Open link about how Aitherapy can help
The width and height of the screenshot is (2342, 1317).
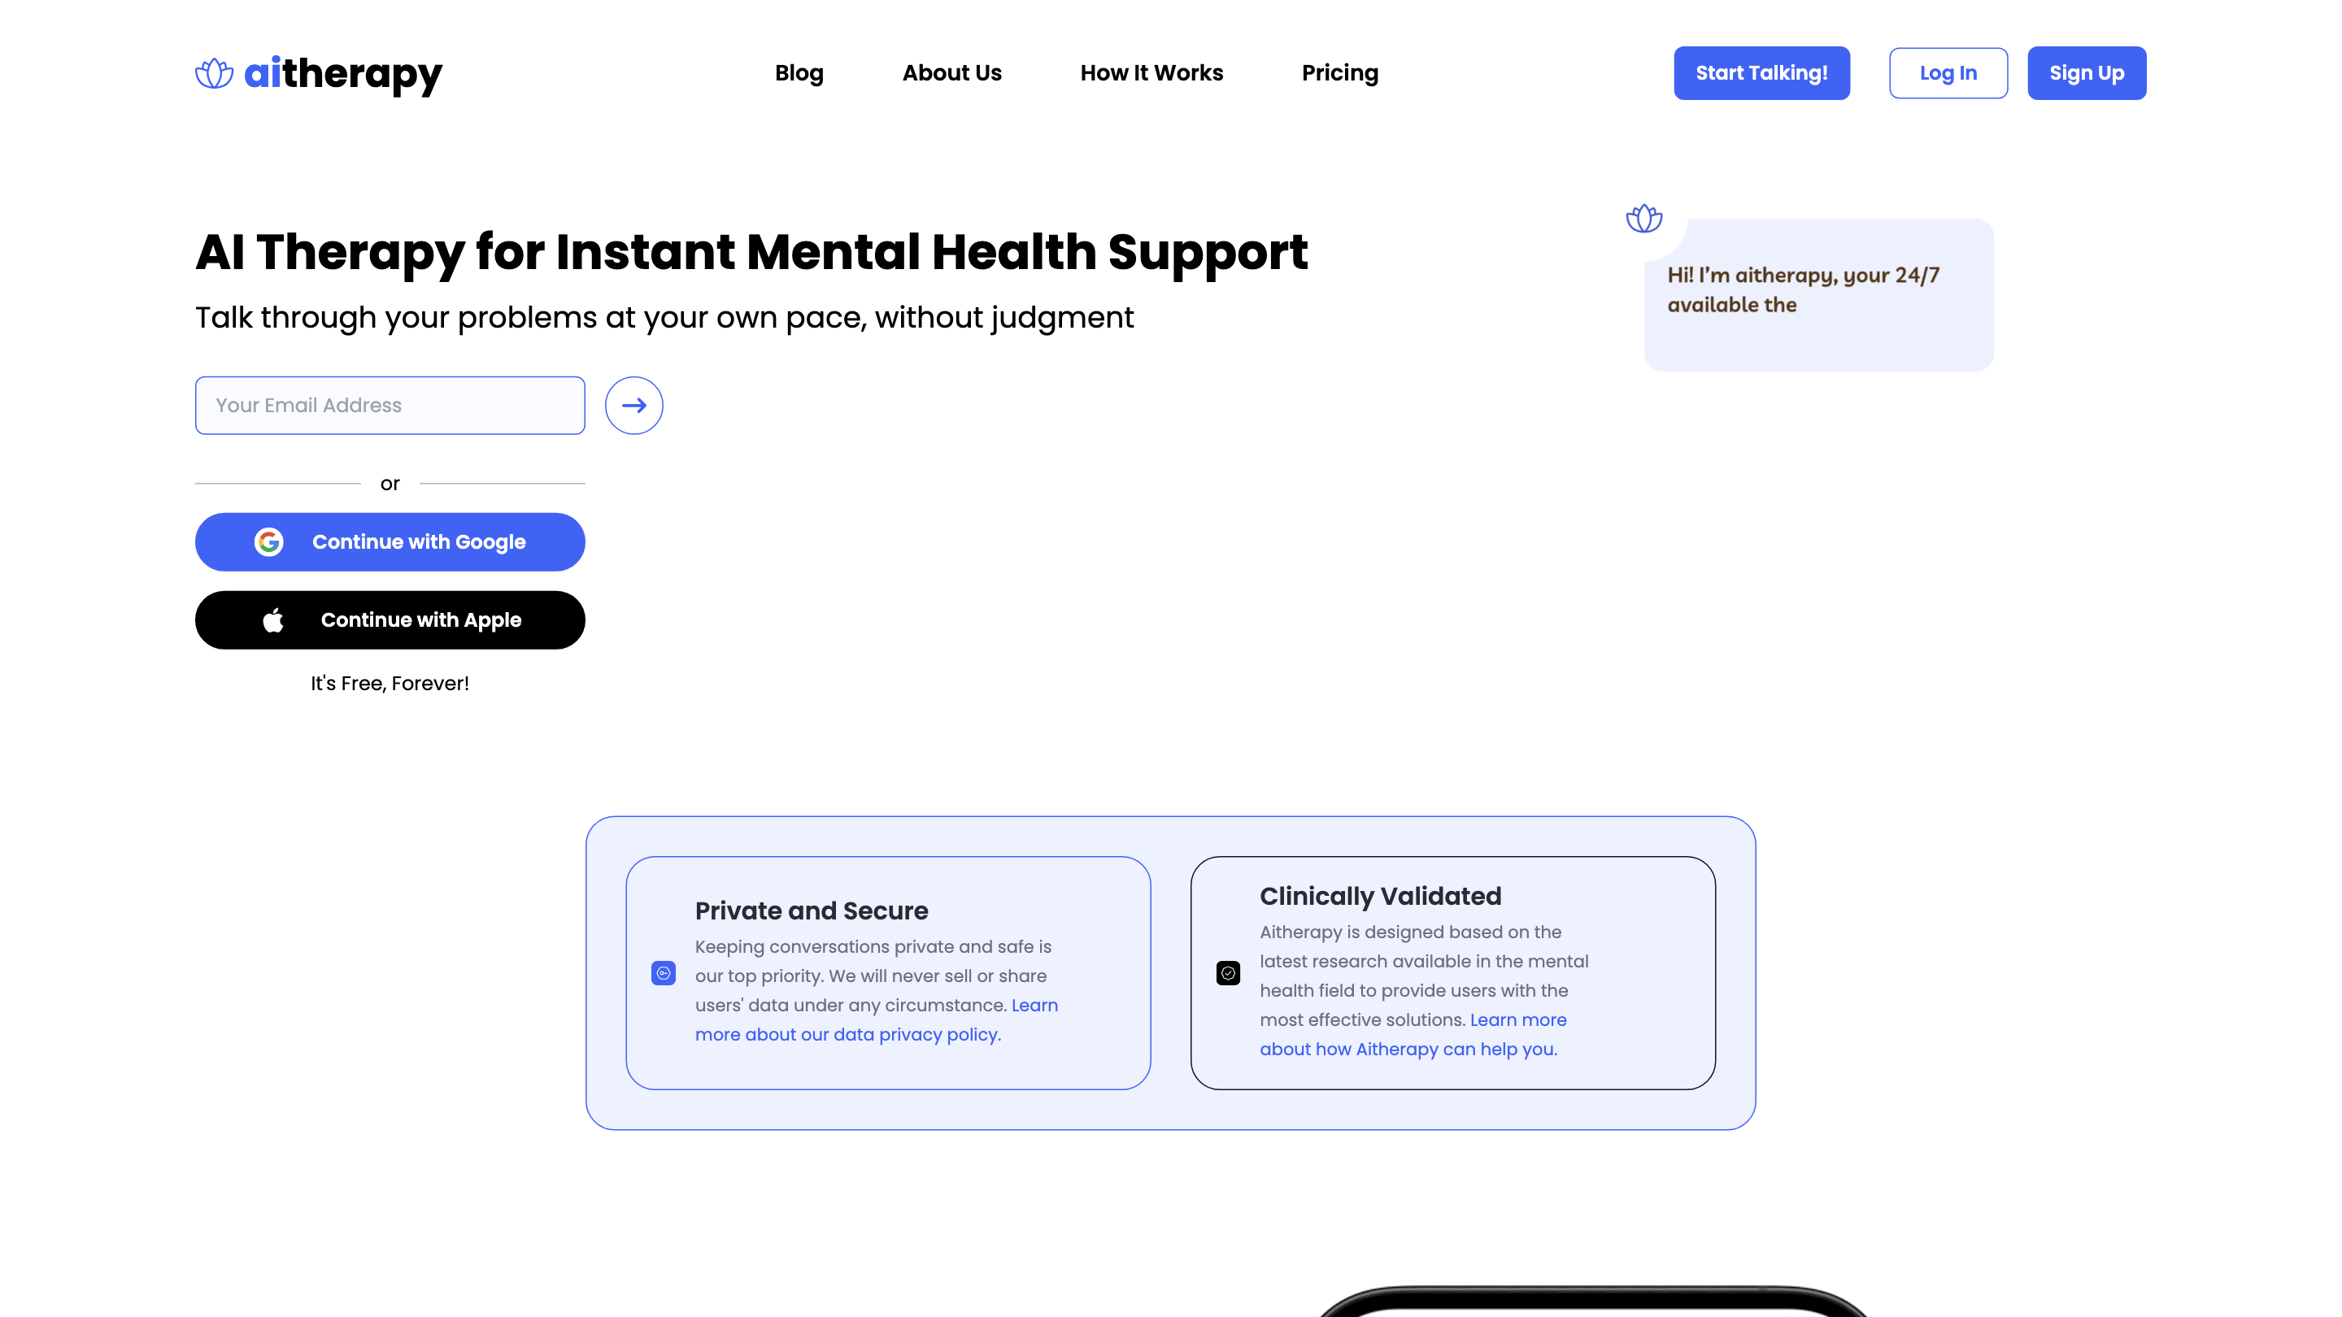[1414, 1034]
